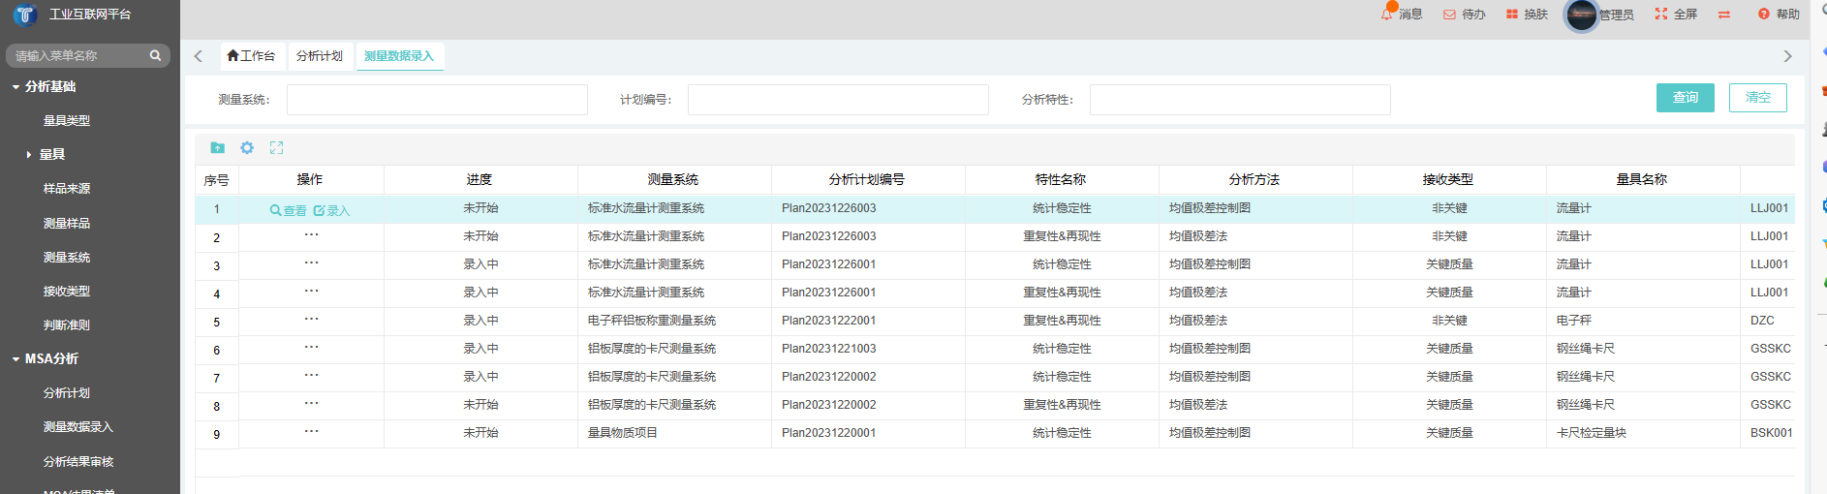Click the 换肤 skin switcher
The height and width of the screenshot is (494, 1827).
click(x=1527, y=15)
